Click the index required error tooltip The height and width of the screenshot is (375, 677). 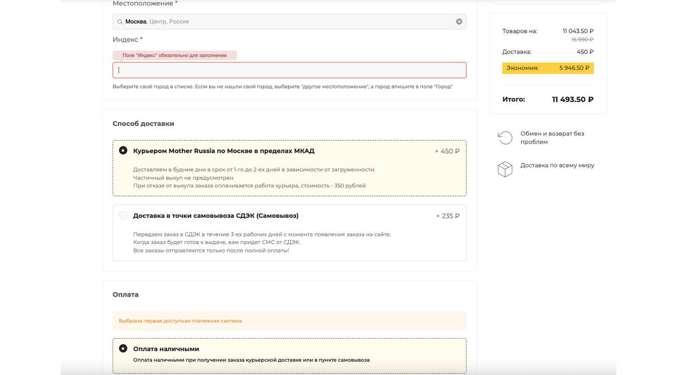click(x=174, y=56)
